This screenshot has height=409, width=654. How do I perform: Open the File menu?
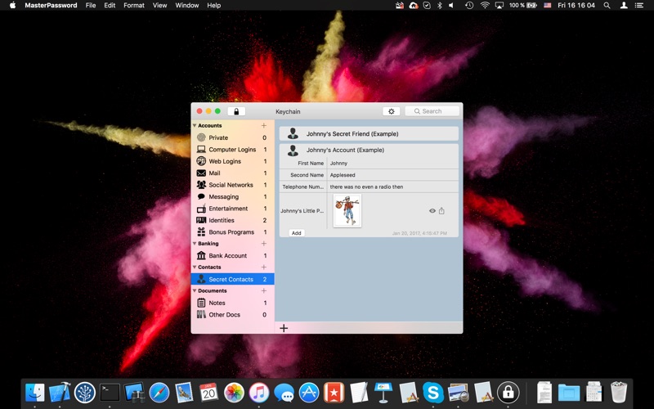pyautogui.click(x=91, y=6)
